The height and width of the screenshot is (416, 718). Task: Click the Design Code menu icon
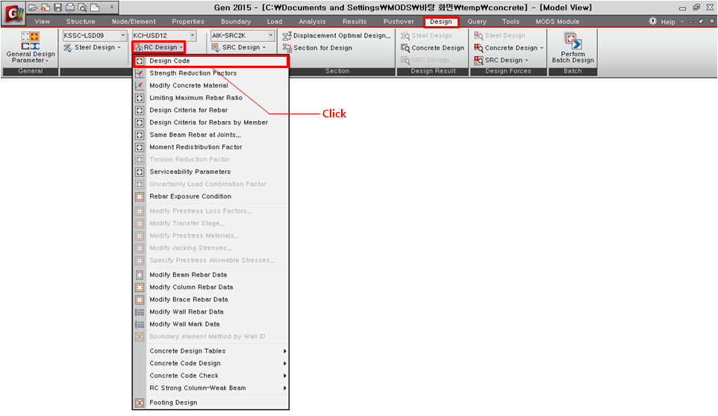coord(140,61)
